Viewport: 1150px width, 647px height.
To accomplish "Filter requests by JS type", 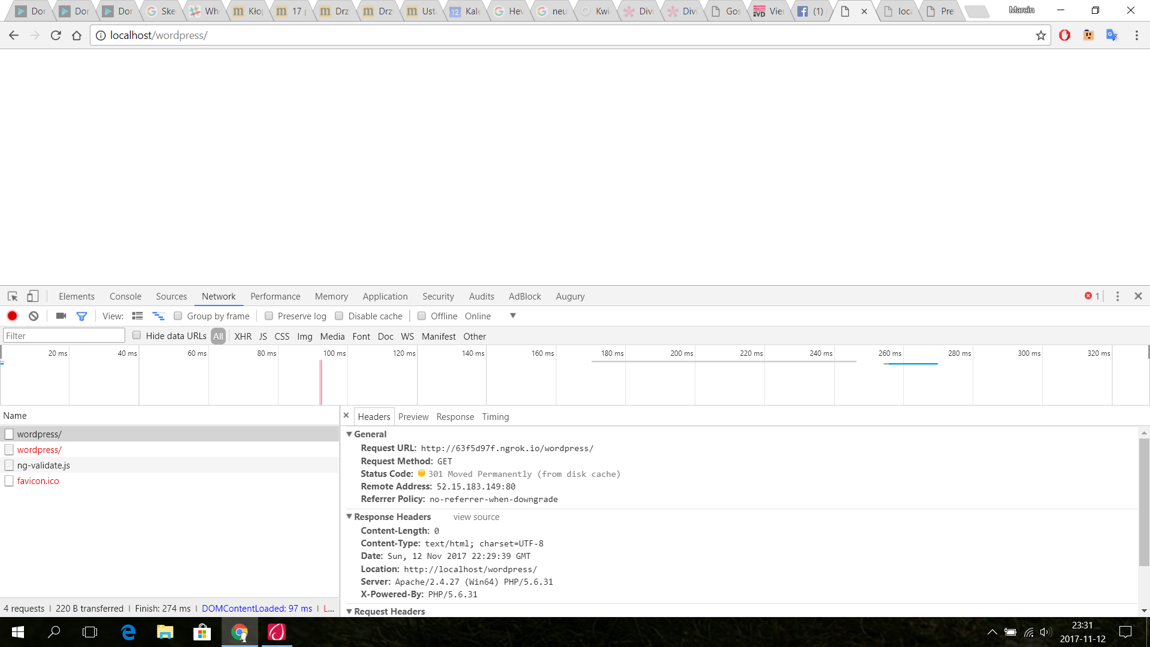I will (x=263, y=336).
